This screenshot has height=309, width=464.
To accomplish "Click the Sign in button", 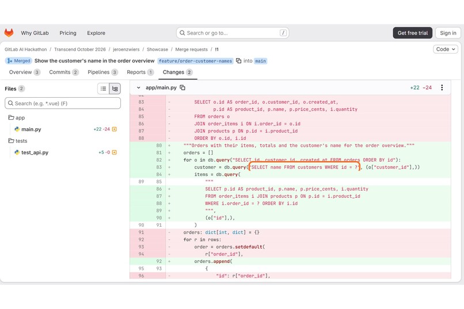I will click(448, 33).
